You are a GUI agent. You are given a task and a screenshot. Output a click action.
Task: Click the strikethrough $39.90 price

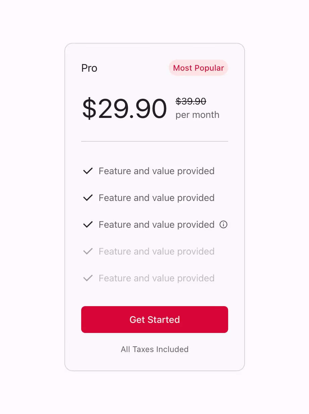pyautogui.click(x=191, y=101)
